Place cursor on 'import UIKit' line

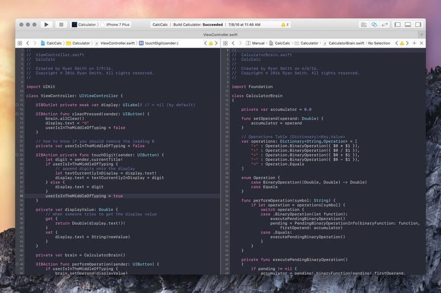pyautogui.click(x=41, y=86)
